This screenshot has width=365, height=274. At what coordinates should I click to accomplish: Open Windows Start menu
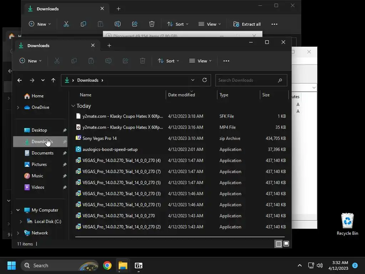click(11, 265)
